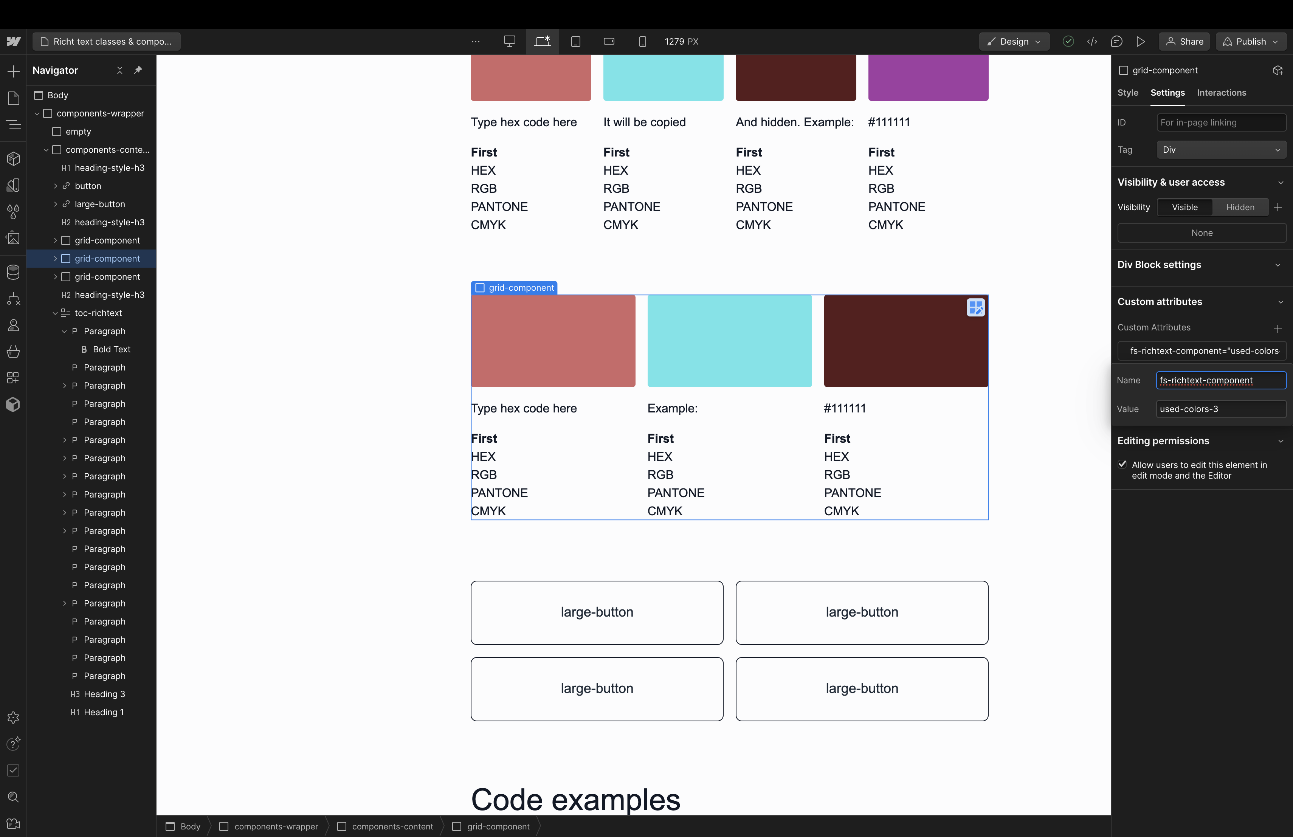This screenshot has width=1293, height=837.
Task: Collapse components-wrapper in Navigator
Action: point(37,113)
